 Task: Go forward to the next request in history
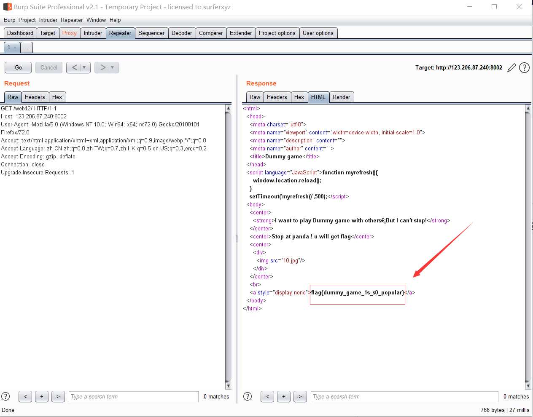tap(102, 67)
